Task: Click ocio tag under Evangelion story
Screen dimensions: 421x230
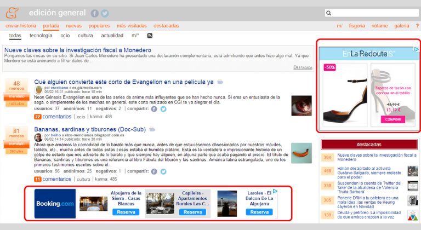Action: pyautogui.click(x=81, y=117)
